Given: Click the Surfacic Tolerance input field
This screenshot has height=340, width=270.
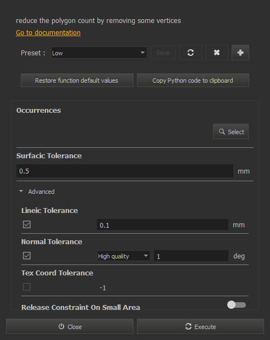Looking at the screenshot, I should [x=125, y=171].
